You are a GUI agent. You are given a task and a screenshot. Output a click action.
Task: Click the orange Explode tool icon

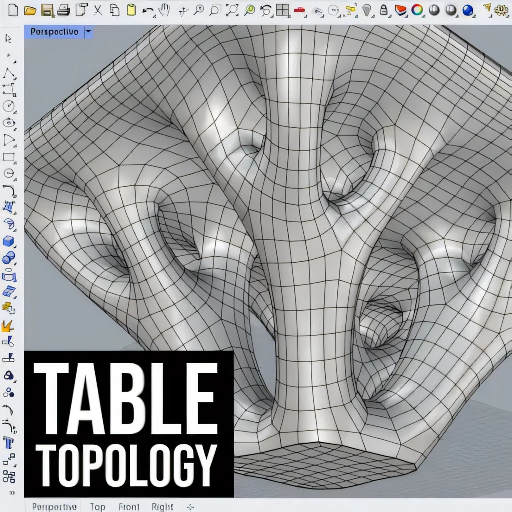8,326
